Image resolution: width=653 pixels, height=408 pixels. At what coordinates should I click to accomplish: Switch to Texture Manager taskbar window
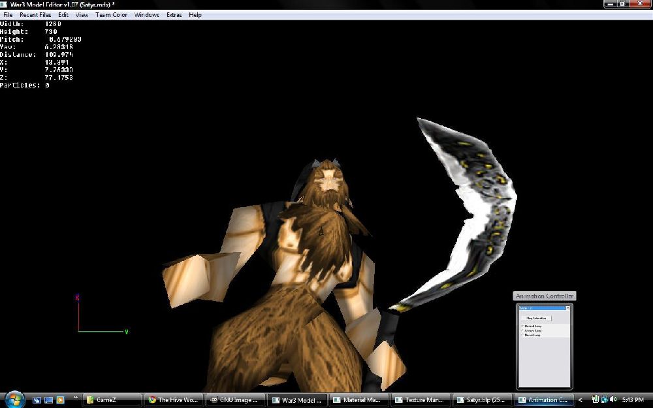point(421,400)
